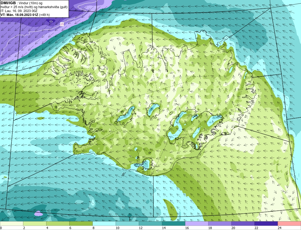The height and width of the screenshot is (230, 301).
Task: Click the pink above-24 m/s swatch
Action: coord(289,224)
